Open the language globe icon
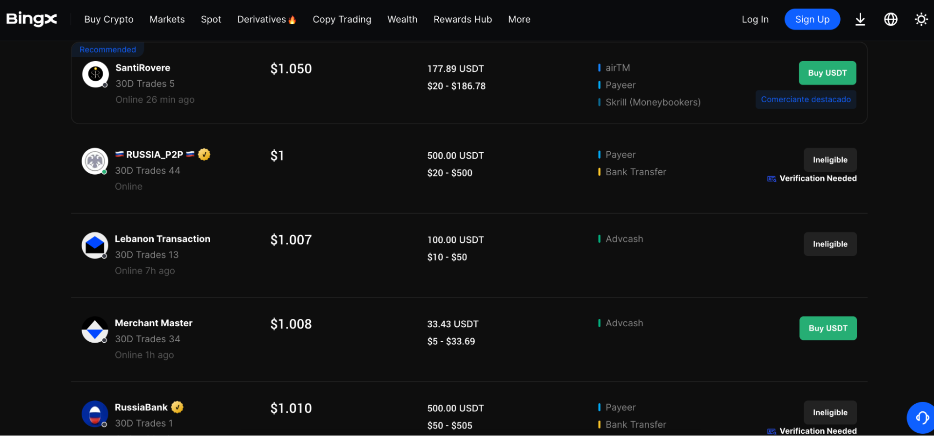934x436 pixels. tap(891, 19)
